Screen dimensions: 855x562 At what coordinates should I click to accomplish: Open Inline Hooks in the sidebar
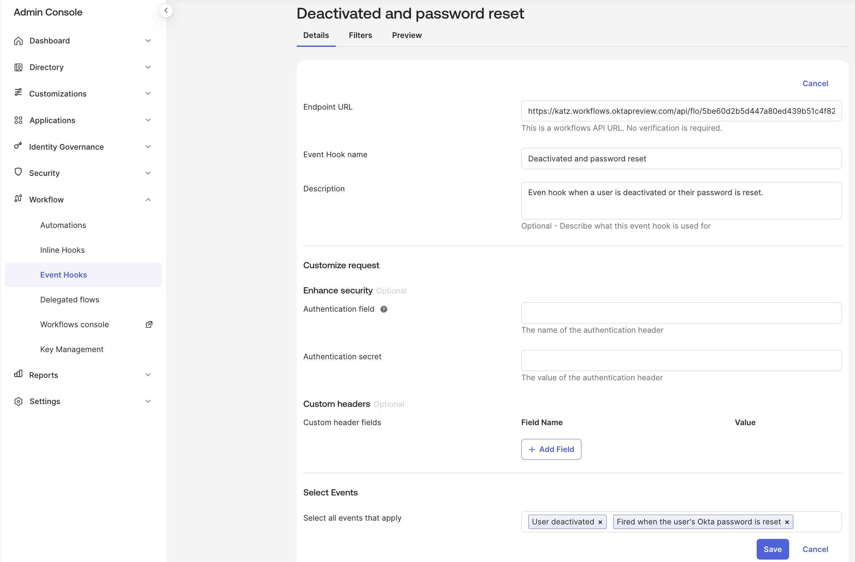pyautogui.click(x=62, y=250)
